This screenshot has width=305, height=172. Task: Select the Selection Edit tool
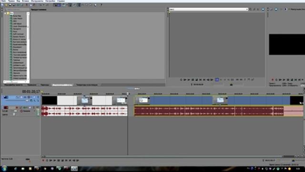(x=86, y=5)
